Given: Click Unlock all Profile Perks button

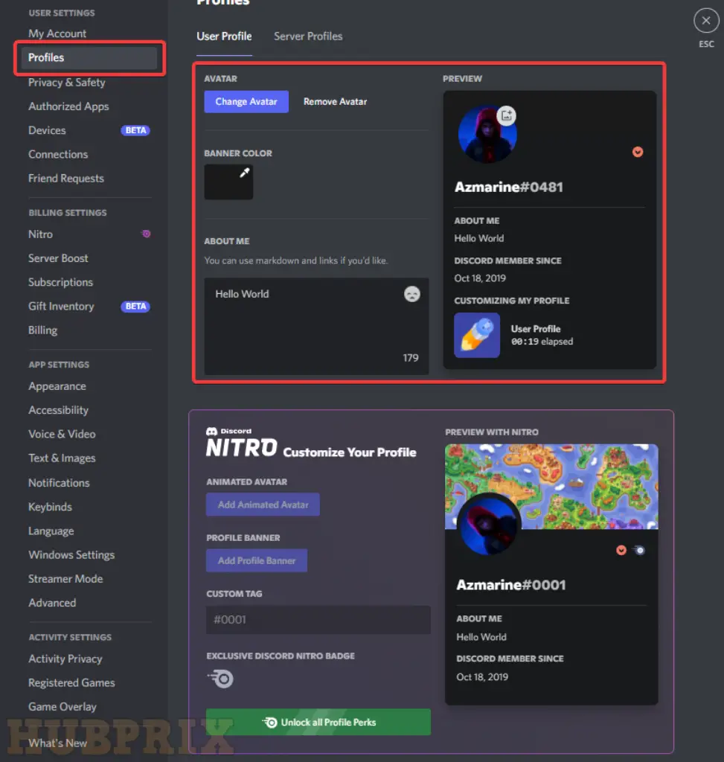Looking at the screenshot, I should click(x=318, y=722).
